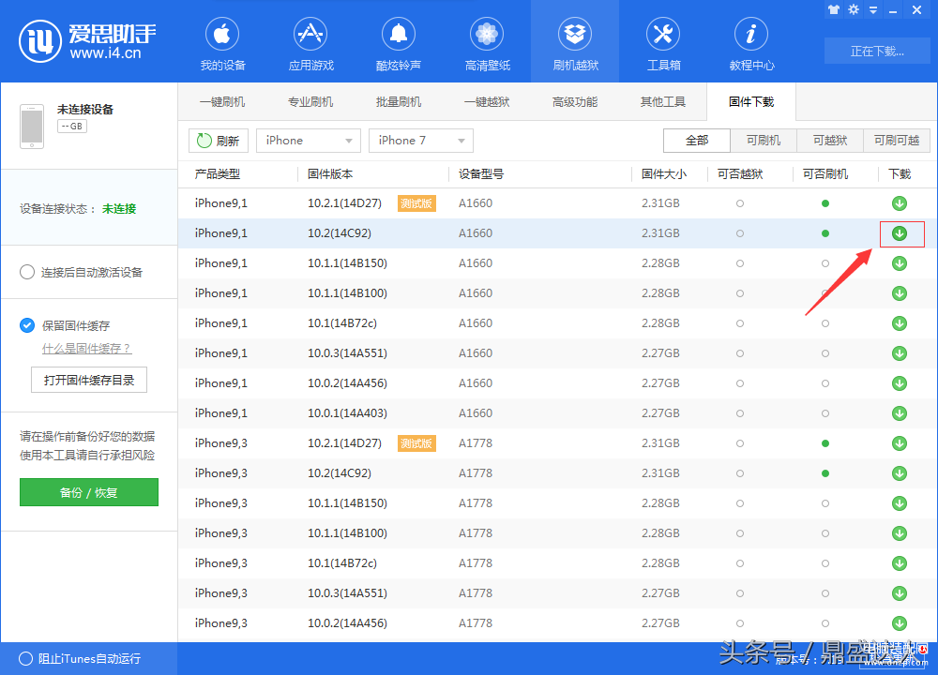938x675 pixels.
Task: Open the 什么是固件缓存? link
Action: click(86, 349)
